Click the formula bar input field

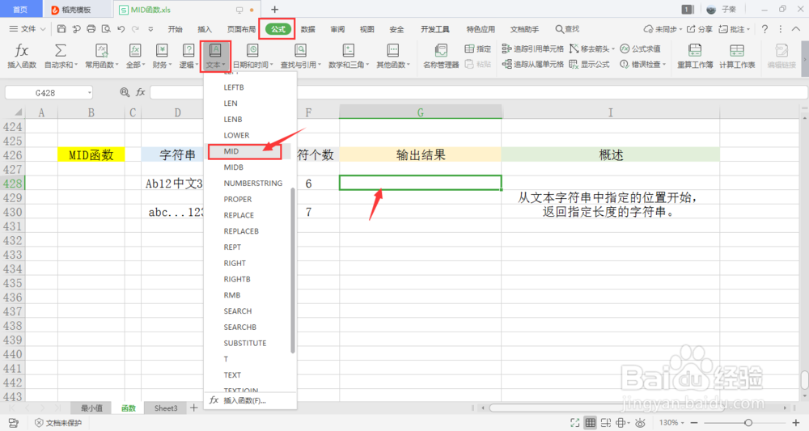[478, 92]
